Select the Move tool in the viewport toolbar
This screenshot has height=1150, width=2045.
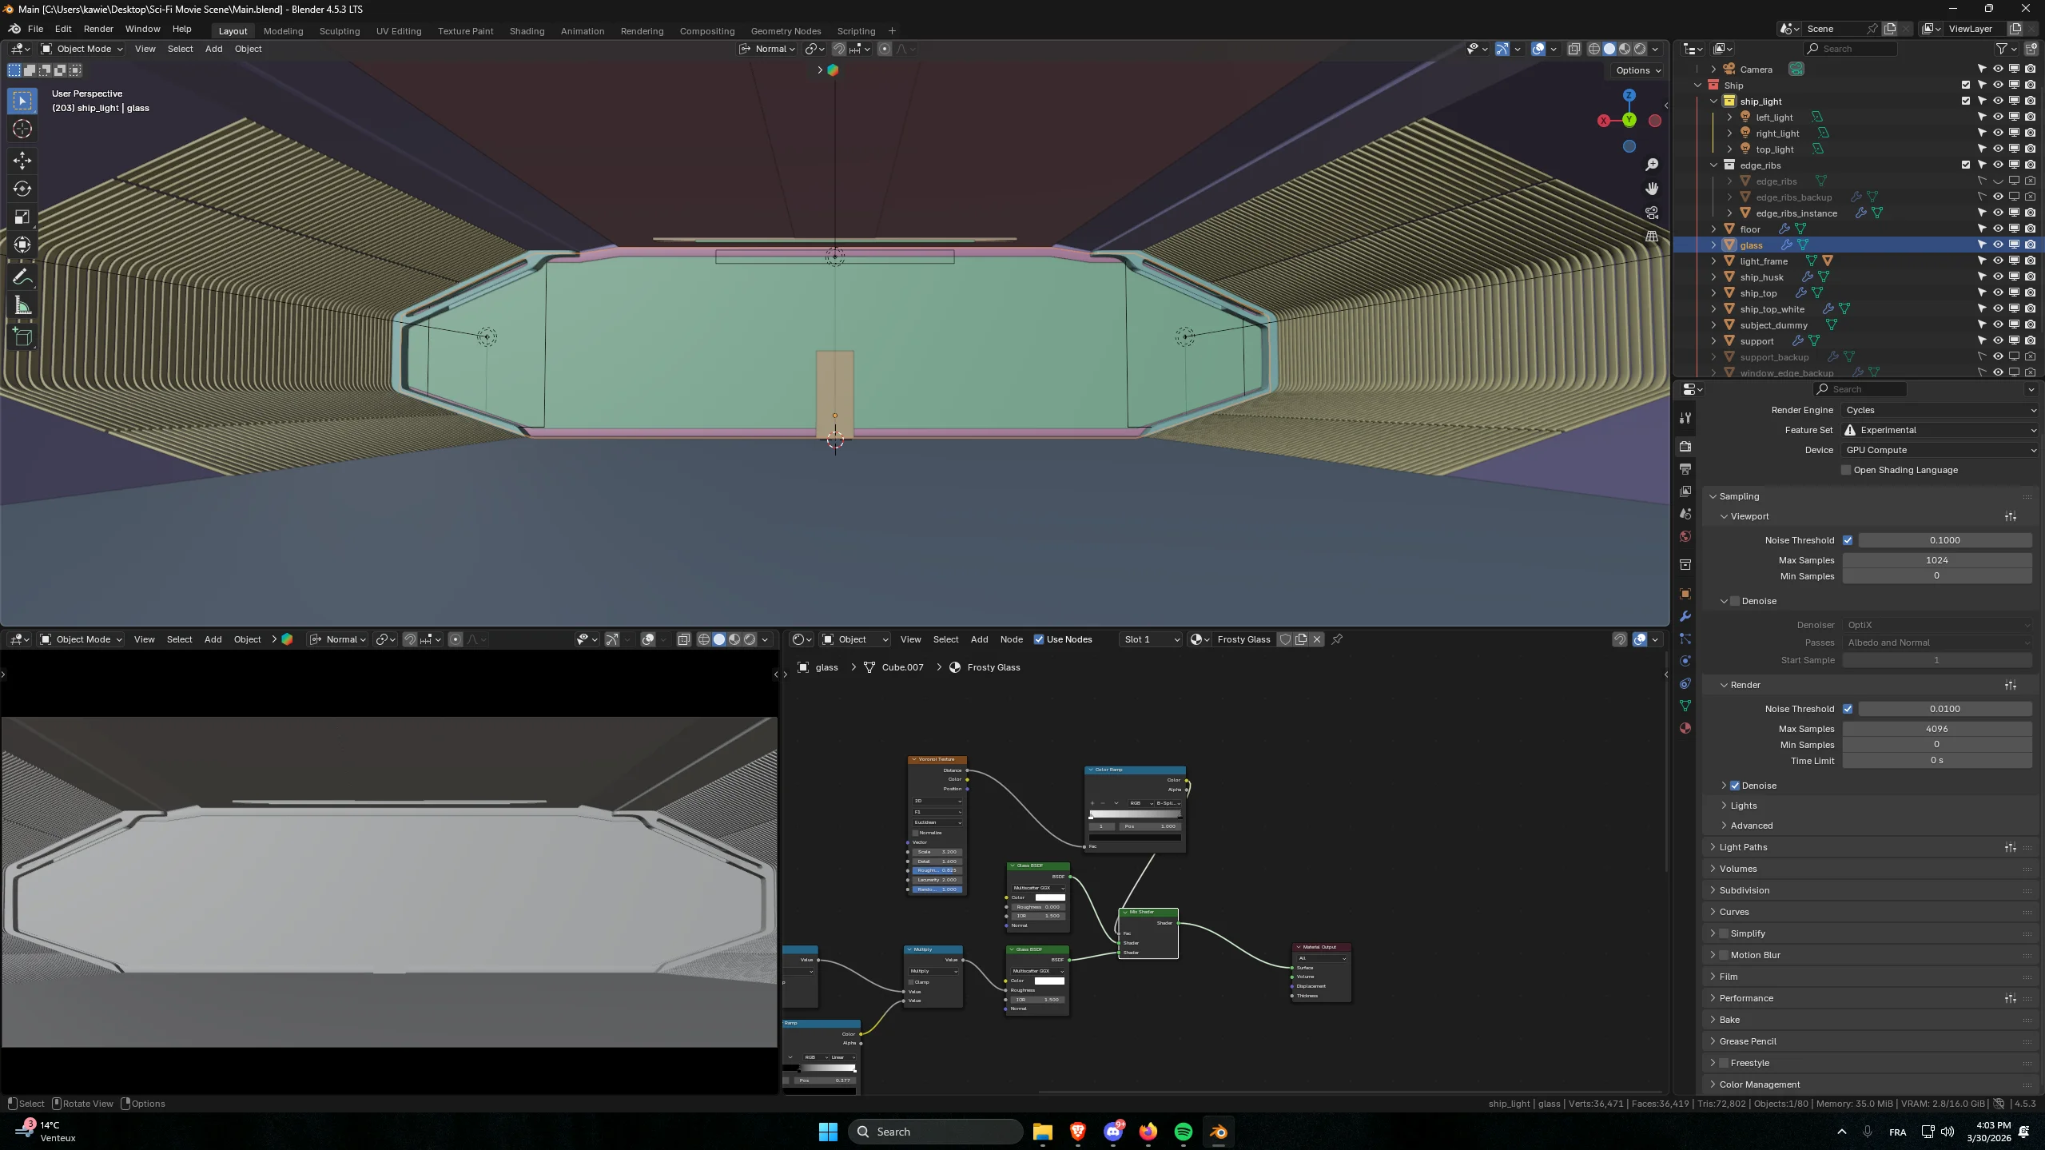pos(22,160)
